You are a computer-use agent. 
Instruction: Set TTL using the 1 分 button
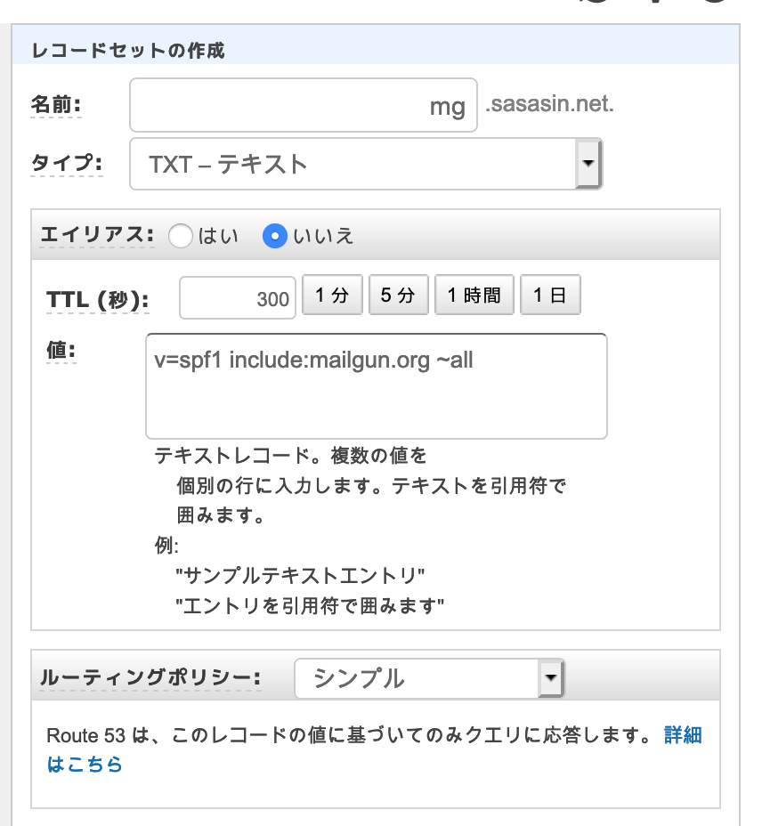click(332, 297)
